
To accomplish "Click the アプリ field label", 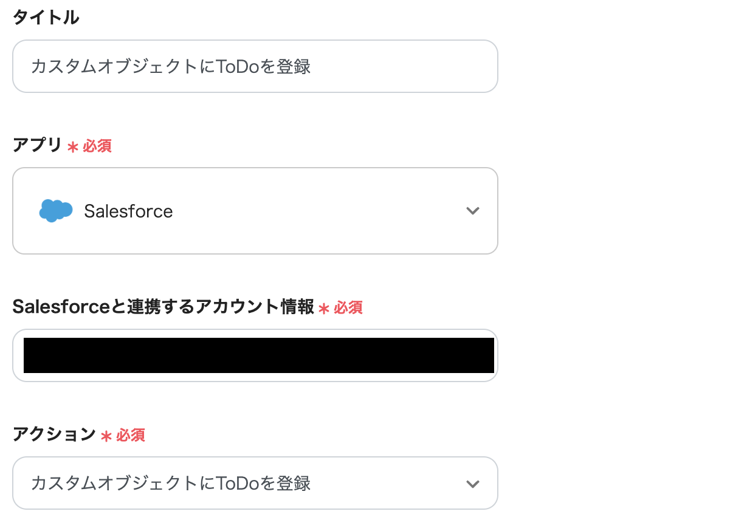I will click(37, 145).
